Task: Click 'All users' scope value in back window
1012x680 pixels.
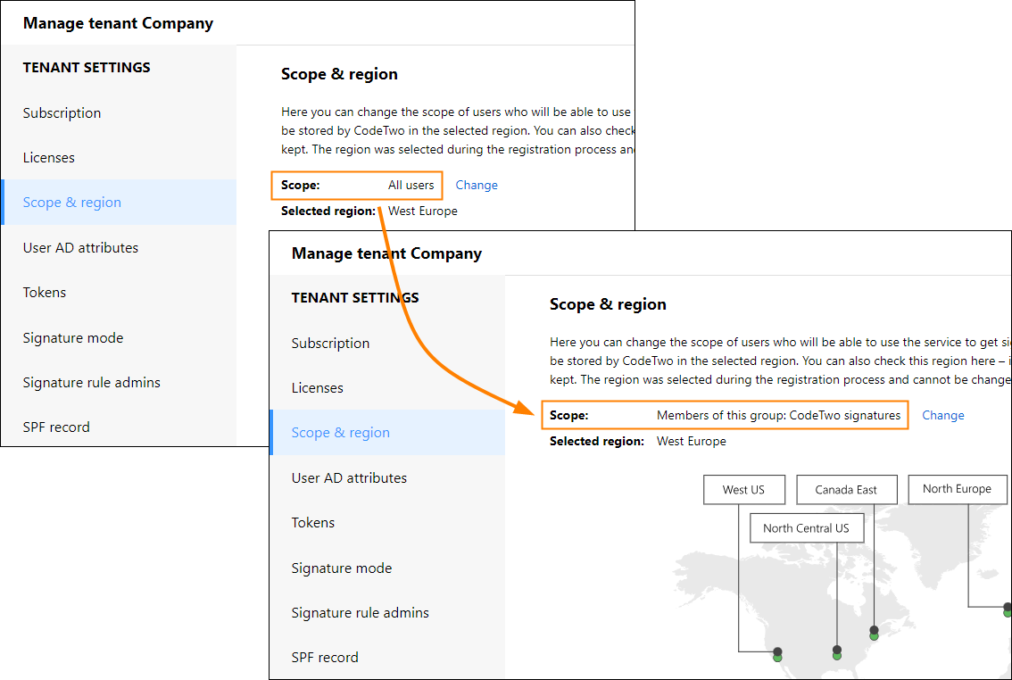Action: [411, 185]
